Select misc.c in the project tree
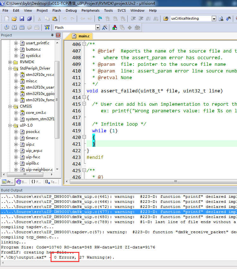This screenshot has width=237, height=269. click(32, 81)
